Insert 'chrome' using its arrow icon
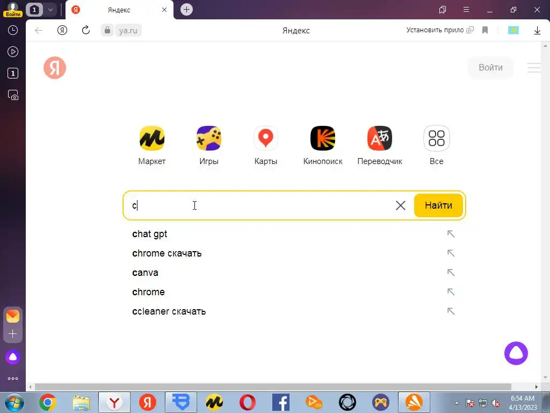The height and width of the screenshot is (413, 550). point(451,292)
